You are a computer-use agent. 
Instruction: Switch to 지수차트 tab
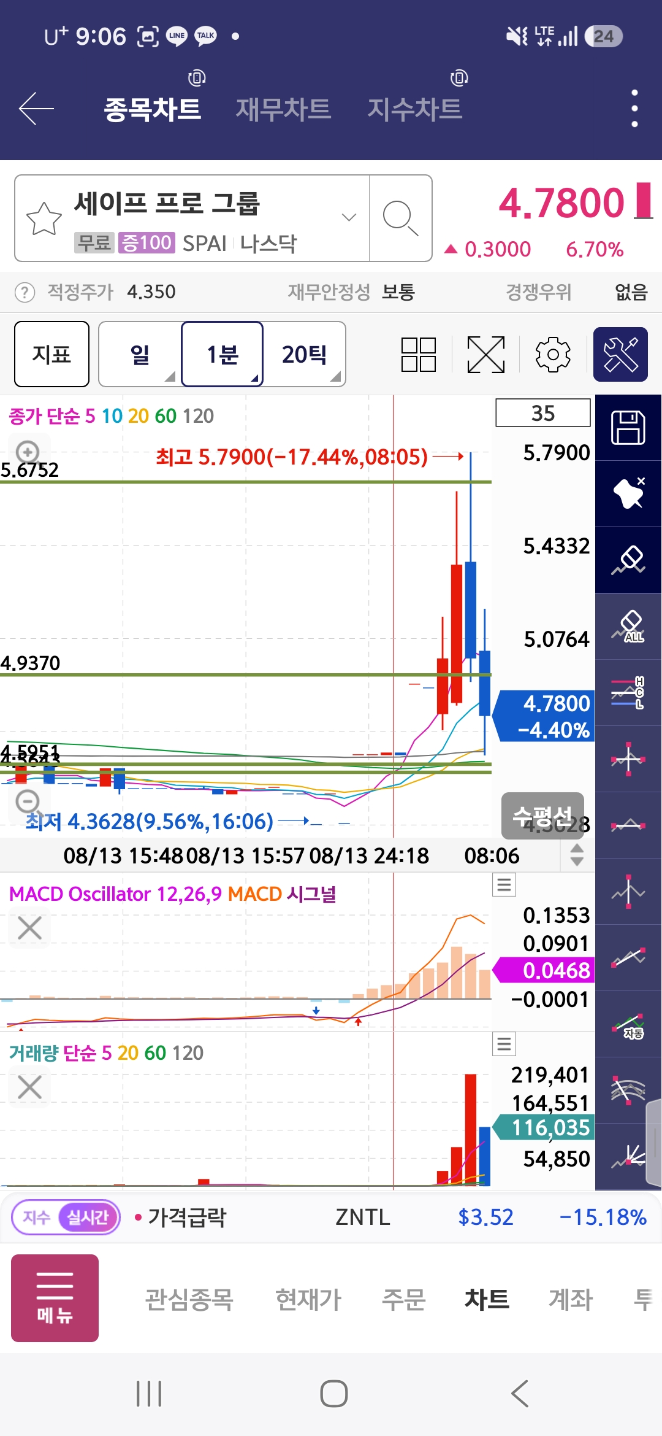415,109
